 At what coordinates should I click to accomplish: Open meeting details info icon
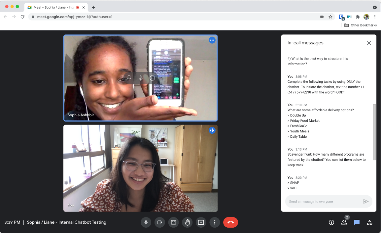pyautogui.click(x=331, y=222)
